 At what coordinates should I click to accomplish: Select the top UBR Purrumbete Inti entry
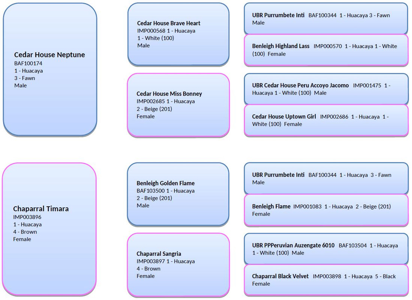(x=326, y=18)
